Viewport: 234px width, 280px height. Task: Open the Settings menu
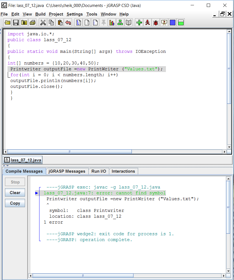click(x=74, y=14)
